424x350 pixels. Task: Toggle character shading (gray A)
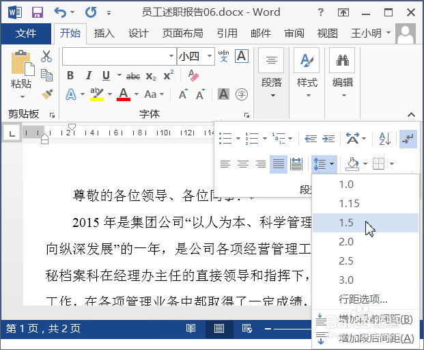pyautogui.click(x=224, y=94)
